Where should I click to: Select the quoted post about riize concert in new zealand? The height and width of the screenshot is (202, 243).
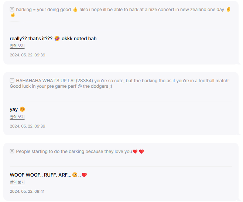(120, 12)
